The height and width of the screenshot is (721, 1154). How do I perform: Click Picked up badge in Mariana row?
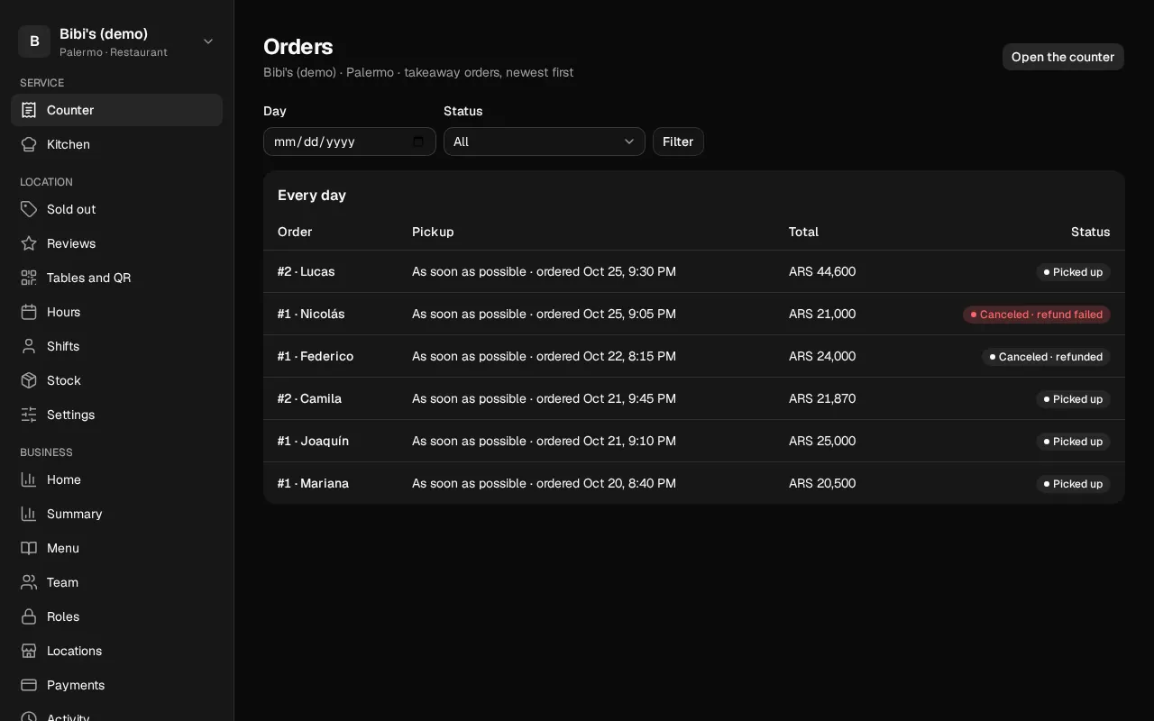(x=1073, y=484)
